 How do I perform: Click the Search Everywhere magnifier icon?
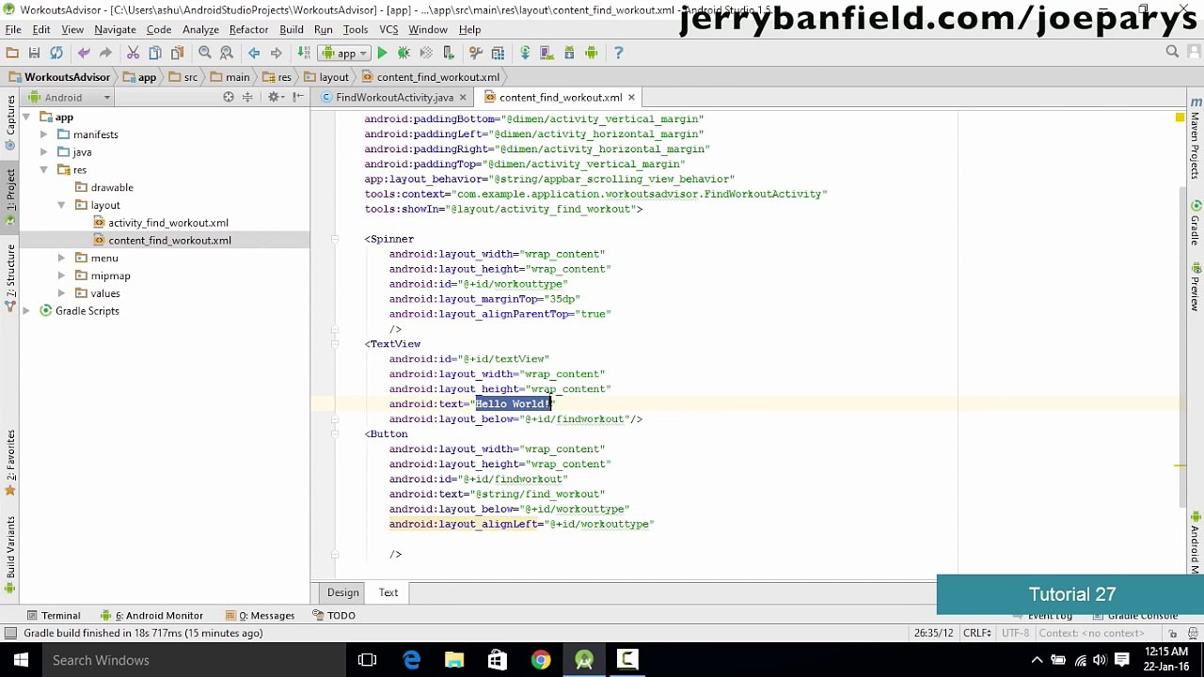click(x=1172, y=52)
